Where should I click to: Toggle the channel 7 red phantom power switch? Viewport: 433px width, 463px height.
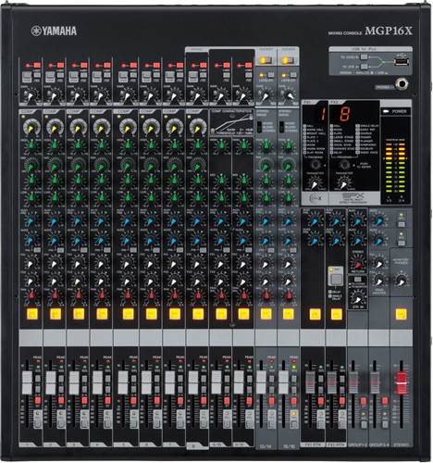[179, 66]
